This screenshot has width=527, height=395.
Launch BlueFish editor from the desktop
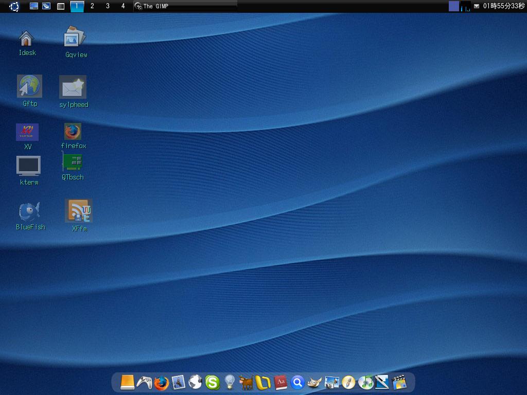[28, 210]
